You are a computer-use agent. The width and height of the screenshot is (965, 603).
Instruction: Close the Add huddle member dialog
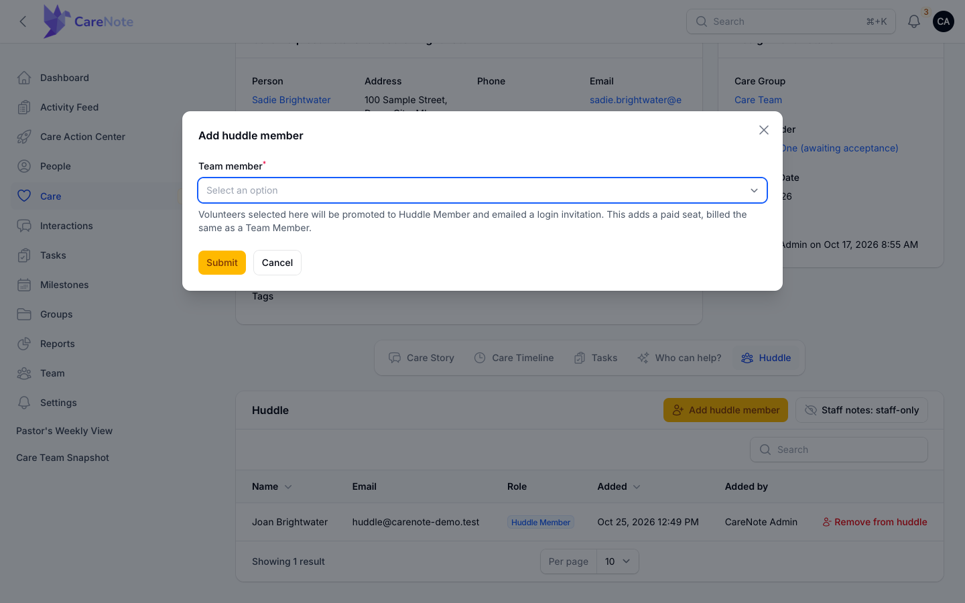coord(763,130)
